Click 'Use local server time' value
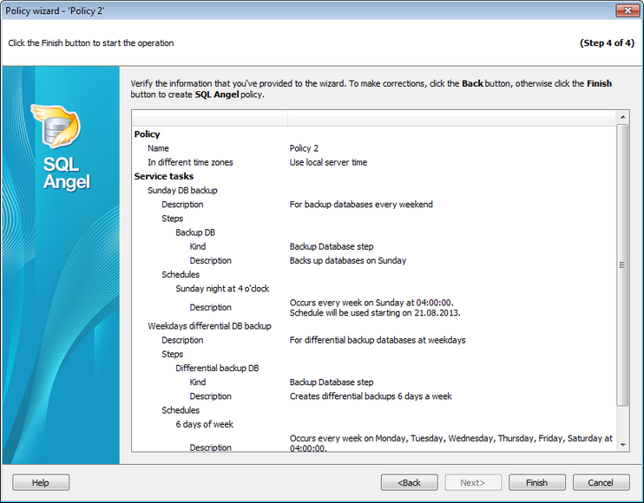Viewport: 644px width, 503px height. pyautogui.click(x=328, y=162)
